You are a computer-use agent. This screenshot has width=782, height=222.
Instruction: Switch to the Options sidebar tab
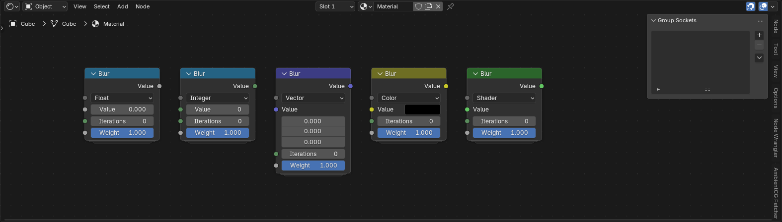coord(776,98)
